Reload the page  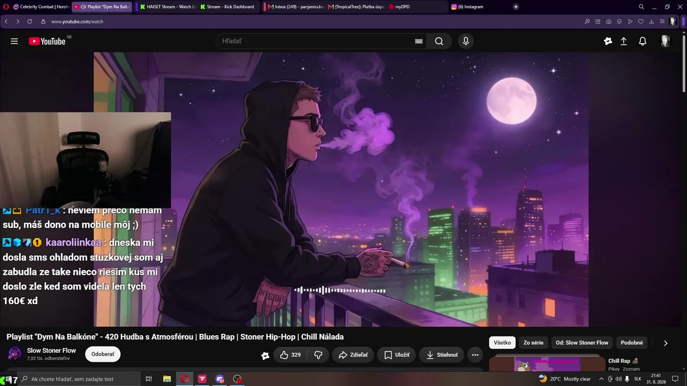(30, 21)
